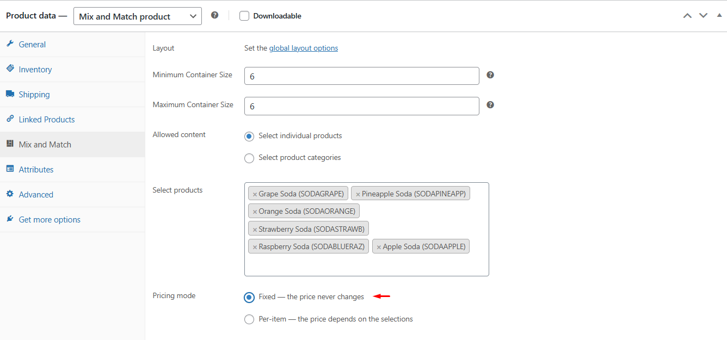The height and width of the screenshot is (340, 727).
Task: Open the General tab
Action: coord(72,45)
